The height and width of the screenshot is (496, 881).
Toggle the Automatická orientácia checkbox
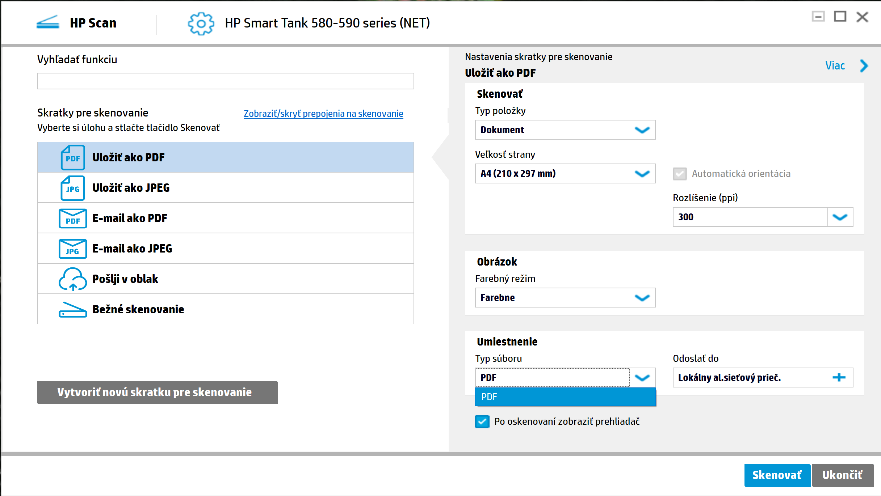[679, 174]
